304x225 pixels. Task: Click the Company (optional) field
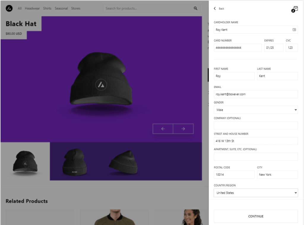256,125
